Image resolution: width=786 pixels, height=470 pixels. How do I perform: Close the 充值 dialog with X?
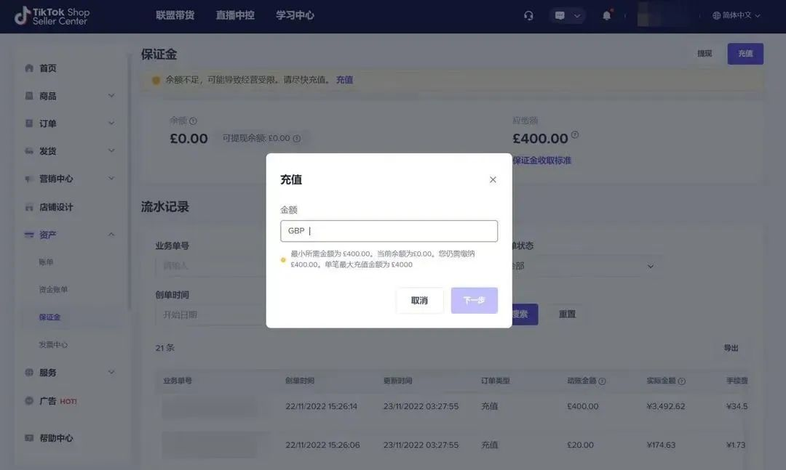click(493, 179)
